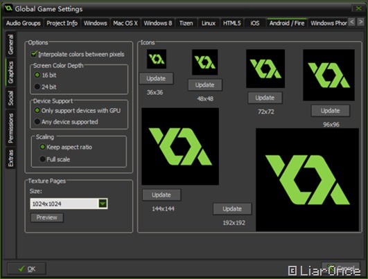
Task: Open the Windows Phone tab
Action: point(328,23)
